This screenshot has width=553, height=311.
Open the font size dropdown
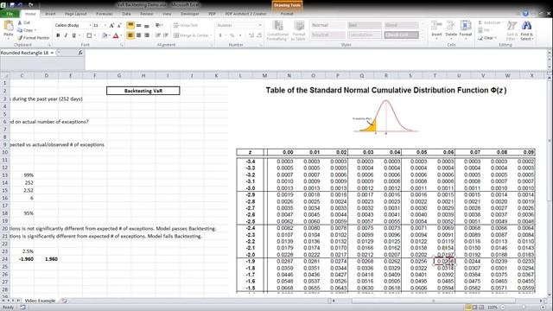105,25
